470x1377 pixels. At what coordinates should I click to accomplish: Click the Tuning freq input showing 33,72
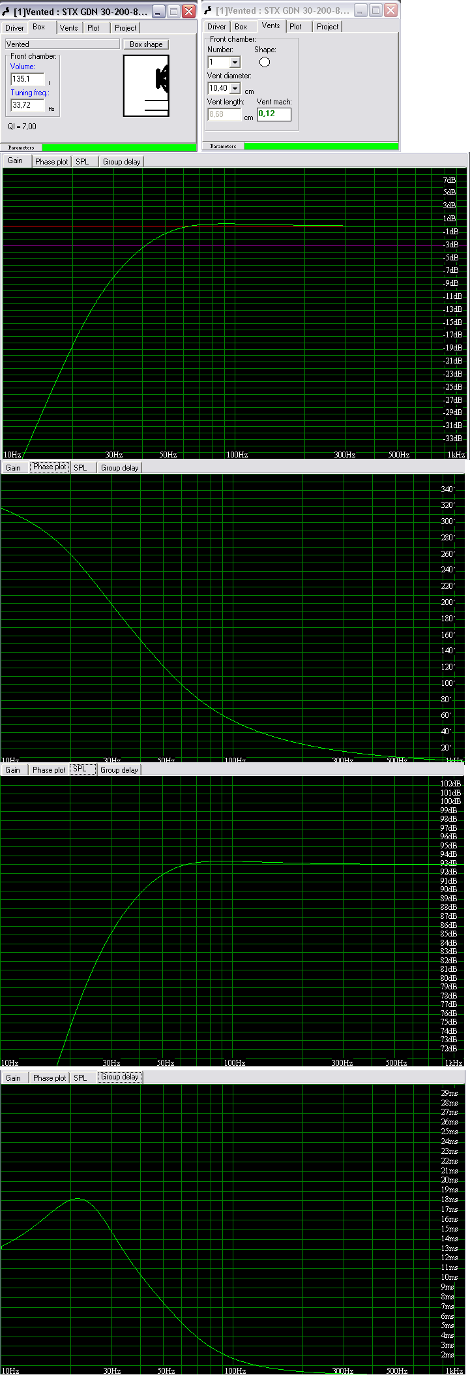(28, 105)
